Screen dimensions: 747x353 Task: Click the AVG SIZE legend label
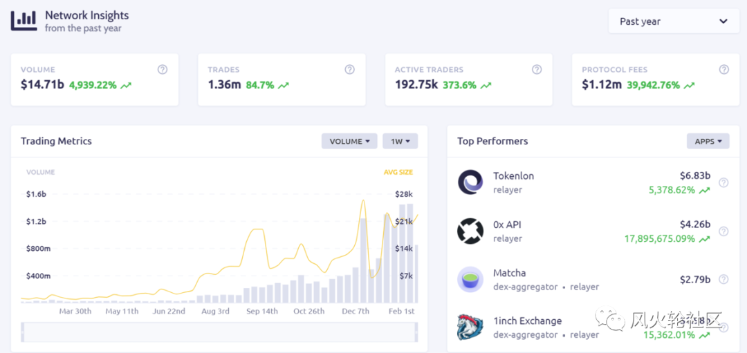398,172
